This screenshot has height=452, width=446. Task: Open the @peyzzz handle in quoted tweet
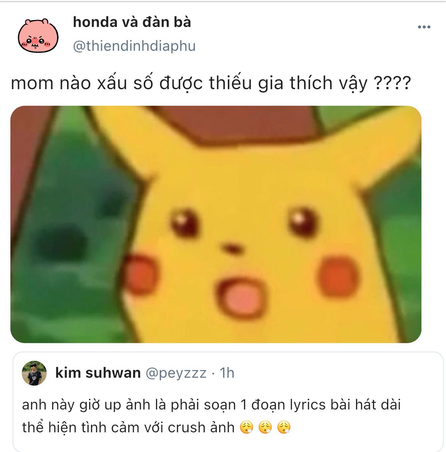[176, 373]
